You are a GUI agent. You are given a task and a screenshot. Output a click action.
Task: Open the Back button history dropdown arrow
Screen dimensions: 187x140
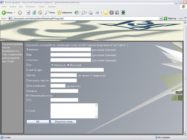click(15, 12)
